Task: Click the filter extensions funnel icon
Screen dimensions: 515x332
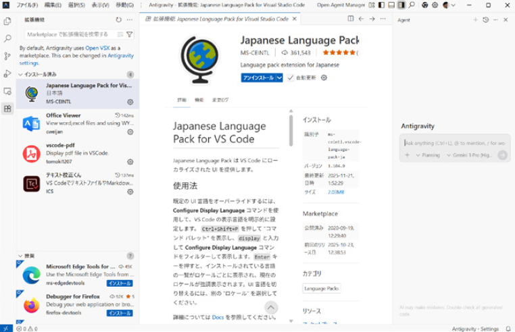Action: coord(130,34)
